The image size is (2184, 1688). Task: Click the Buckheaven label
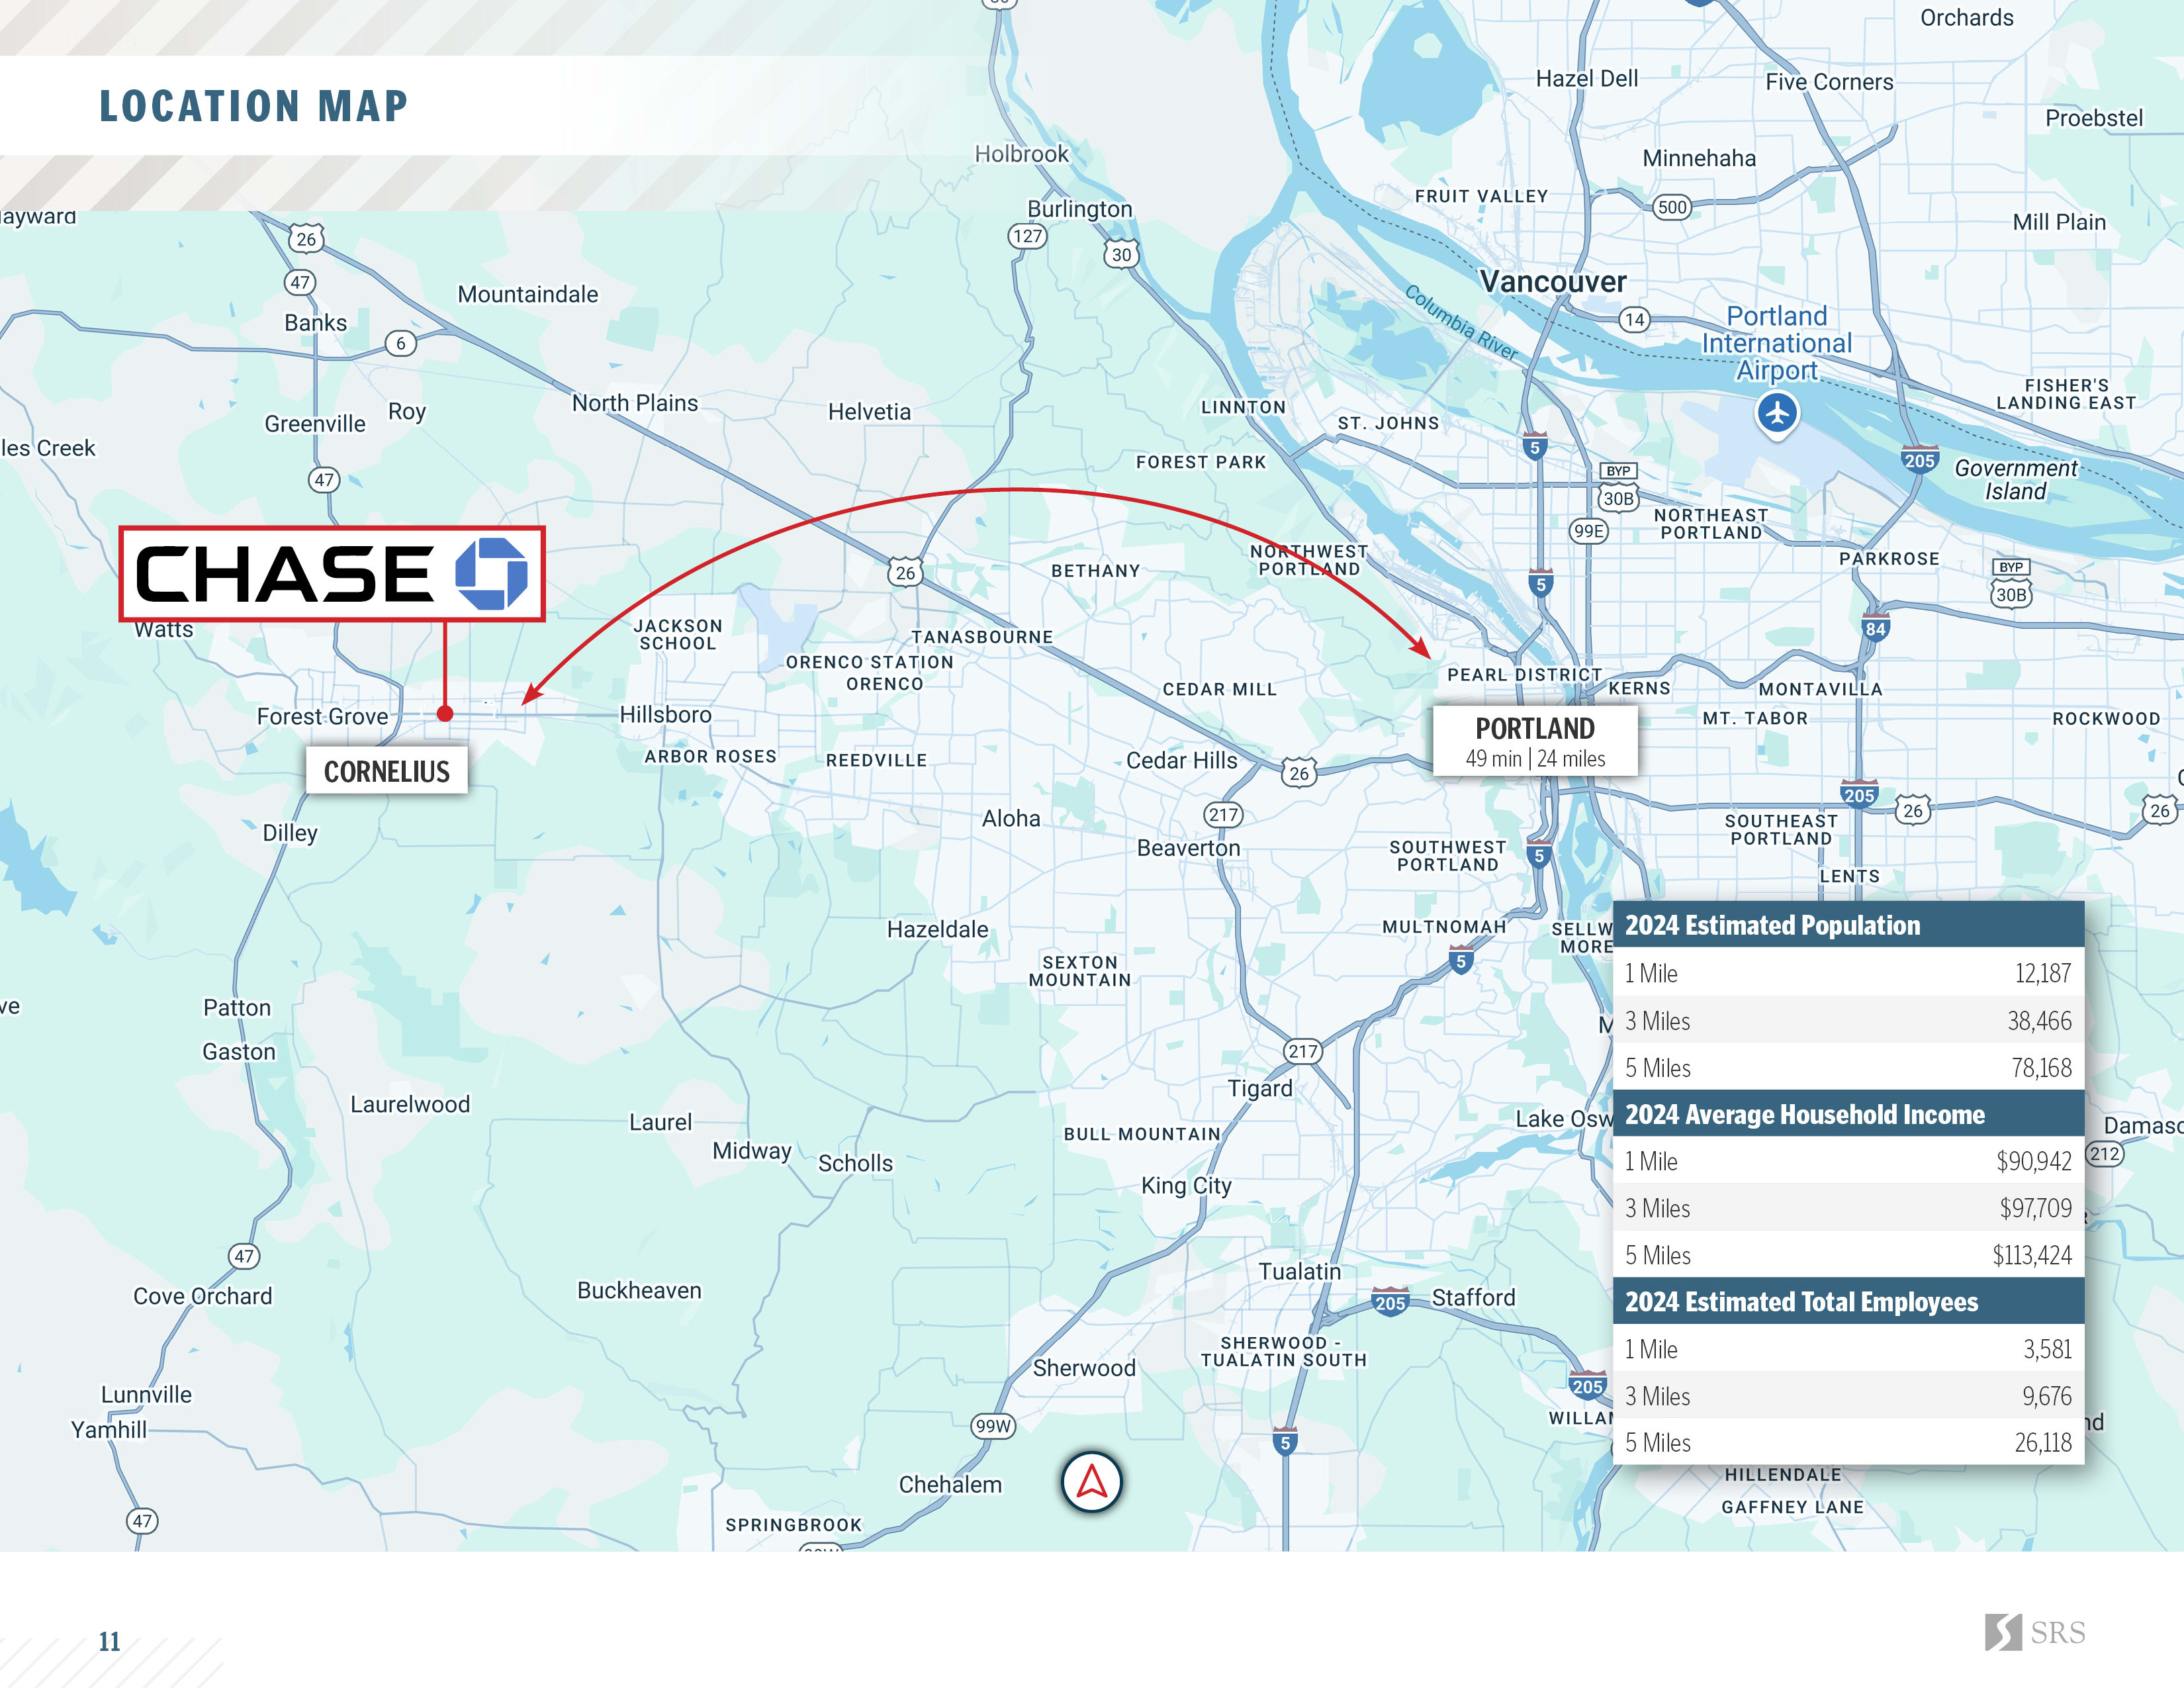(x=639, y=1291)
